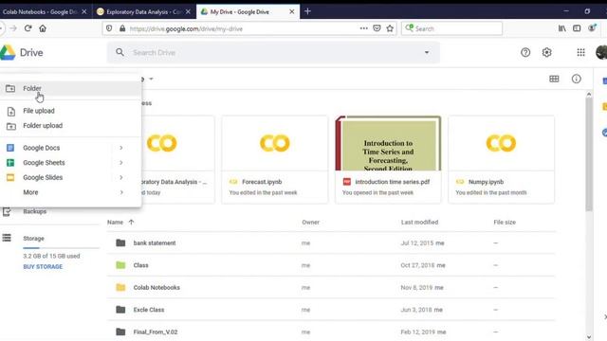This screenshot has width=607, height=341.
Task: Open a new browser tab with plus
Action: click(x=307, y=11)
